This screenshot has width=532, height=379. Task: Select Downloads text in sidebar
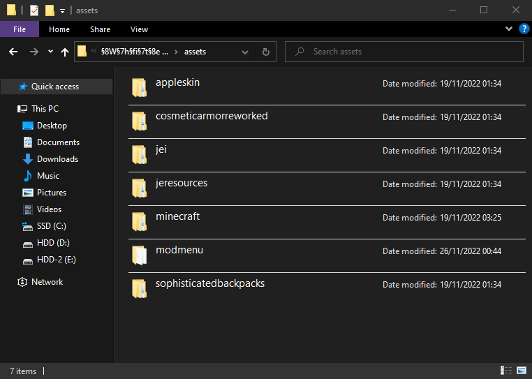58,159
